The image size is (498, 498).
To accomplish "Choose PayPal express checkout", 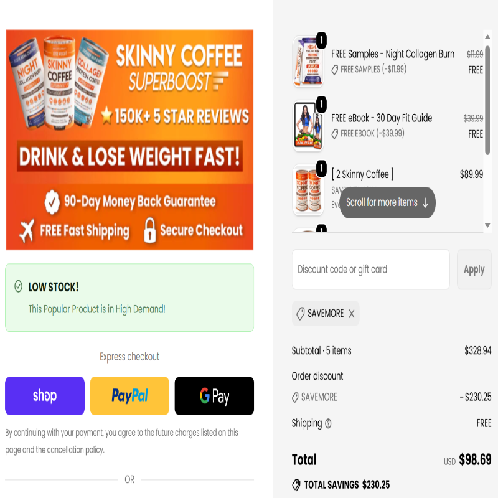I will click(129, 396).
